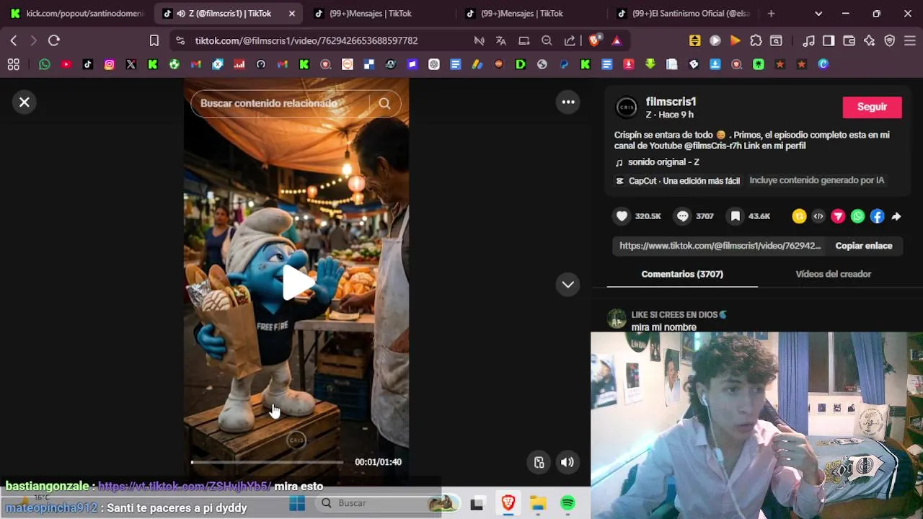Open the X (Twitter) bookmark

131,64
